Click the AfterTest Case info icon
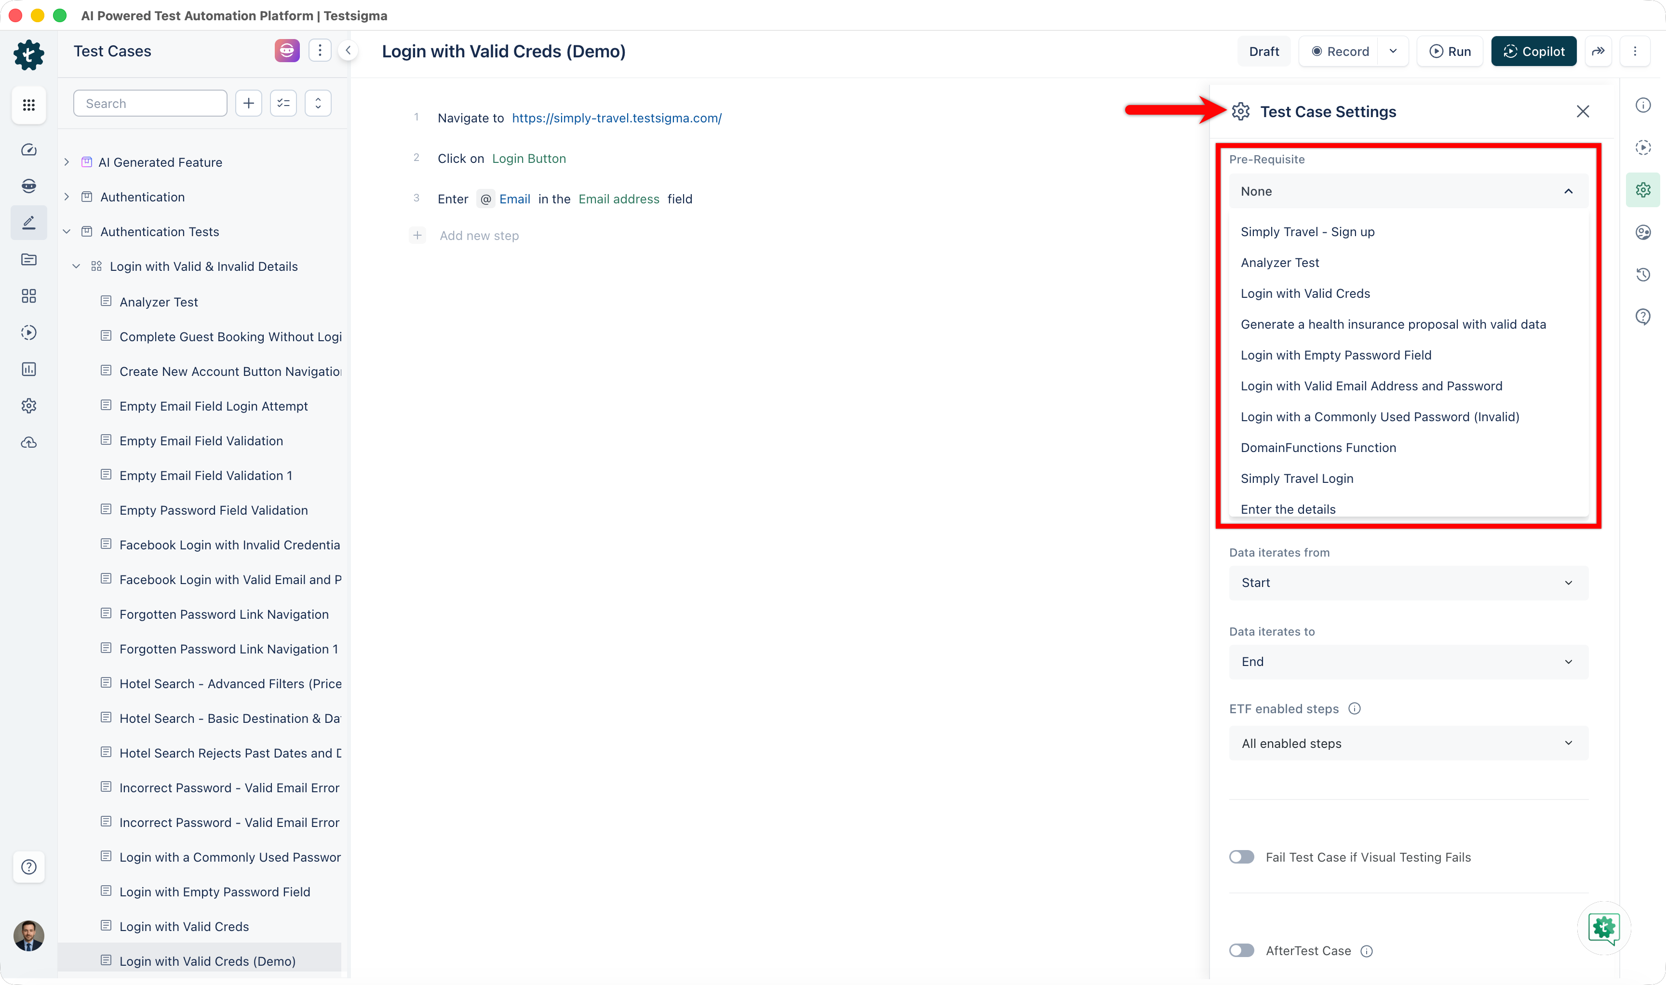The width and height of the screenshot is (1666, 985). [x=1367, y=951]
